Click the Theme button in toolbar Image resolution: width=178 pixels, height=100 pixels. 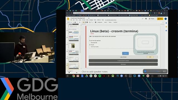[110, 22]
